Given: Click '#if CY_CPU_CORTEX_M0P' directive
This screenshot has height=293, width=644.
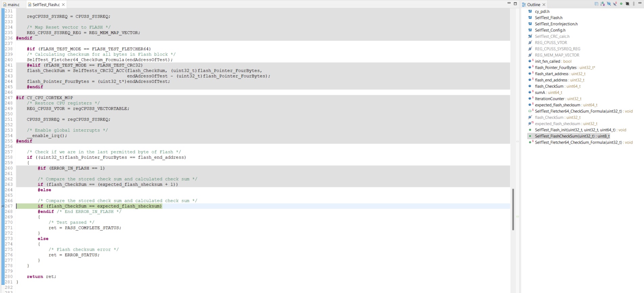Looking at the screenshot, I should [x=44, y=98].
